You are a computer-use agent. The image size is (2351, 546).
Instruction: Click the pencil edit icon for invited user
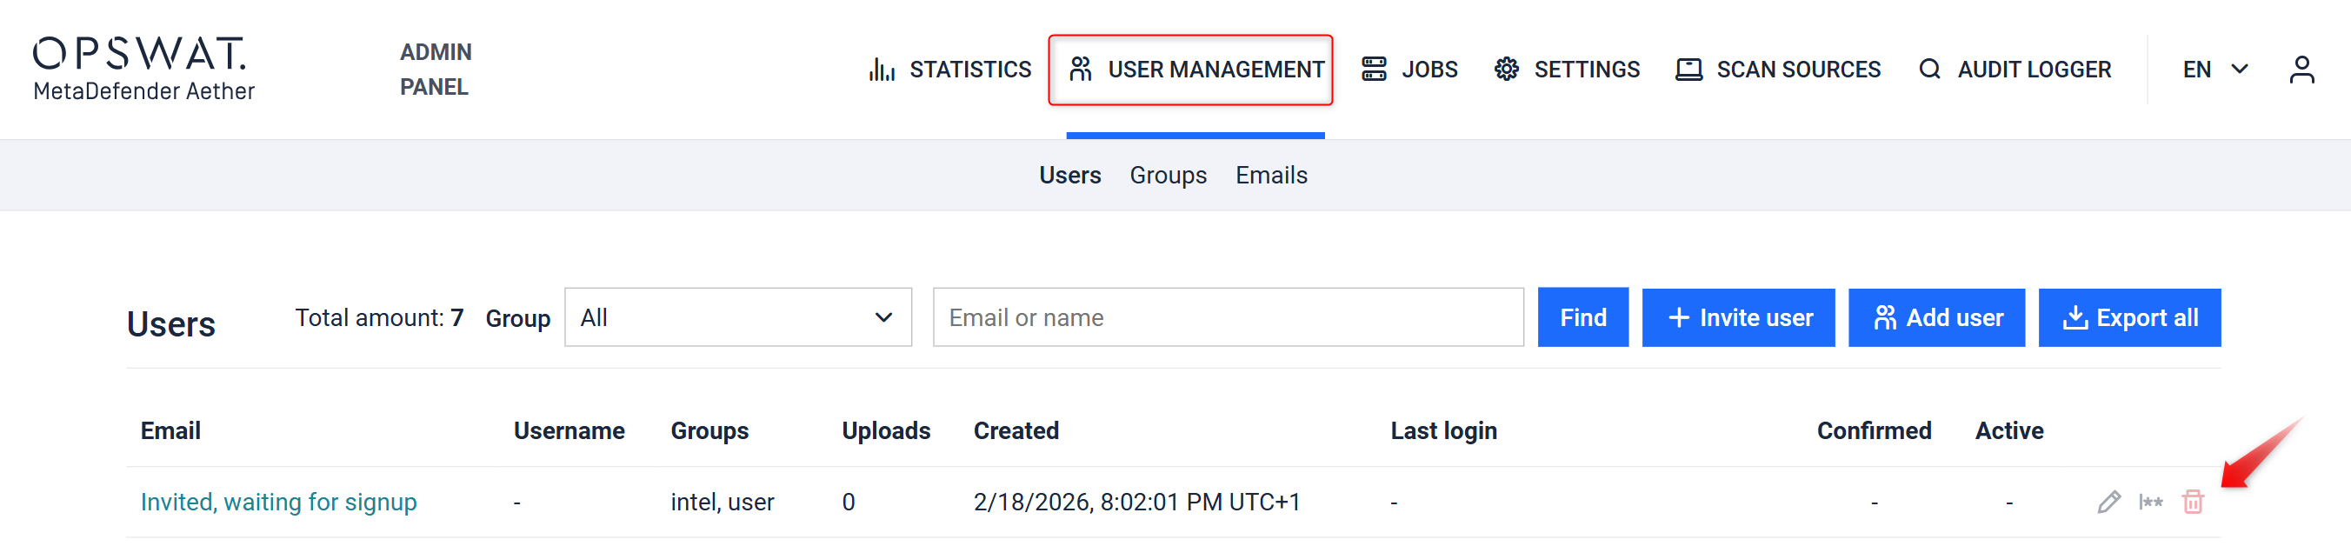tap(2108, 503)
